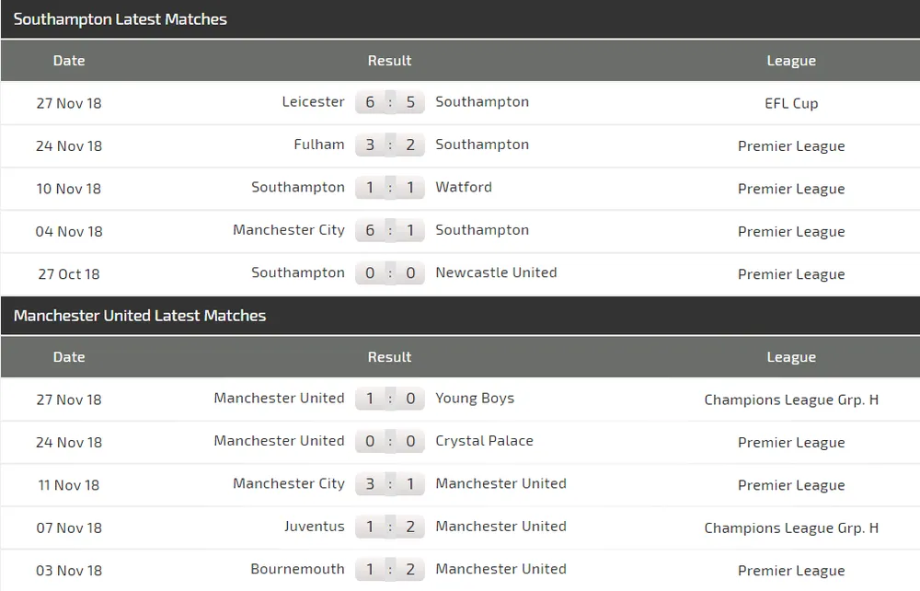Click the 07 Nov 18 Champions League Grp. H label
920x591 pixels.
coord(791,527)
